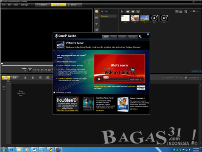Click the preview scrubber handle

coord(2,64)
